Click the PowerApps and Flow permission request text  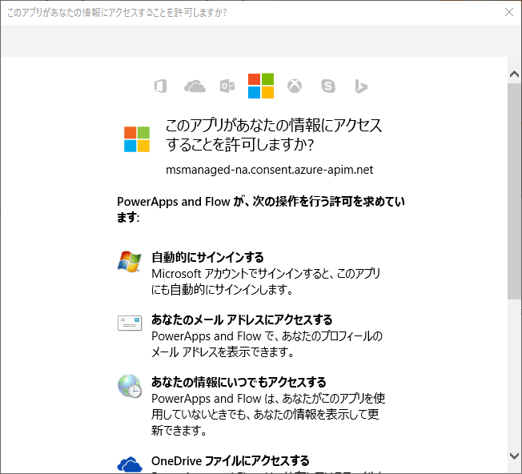(x=261, y=209)
